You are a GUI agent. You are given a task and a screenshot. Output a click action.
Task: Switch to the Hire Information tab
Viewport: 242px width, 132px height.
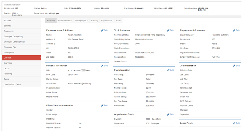coord(65,20)
